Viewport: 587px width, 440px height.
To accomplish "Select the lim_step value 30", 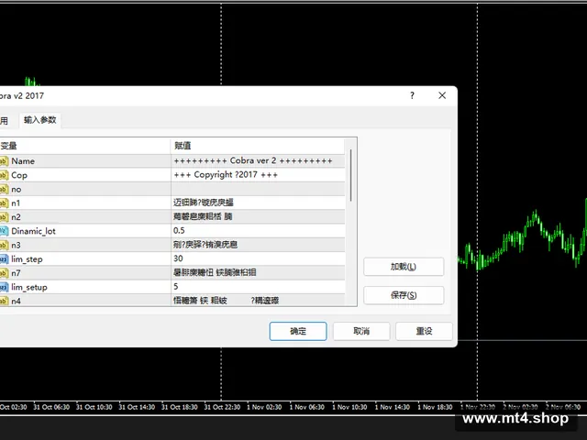I will 178,258.
